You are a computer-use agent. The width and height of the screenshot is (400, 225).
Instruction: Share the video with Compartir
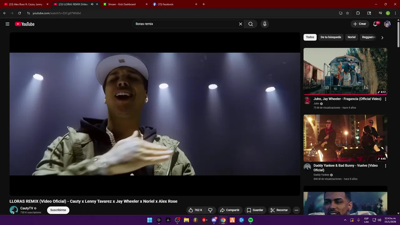[230, 210]
